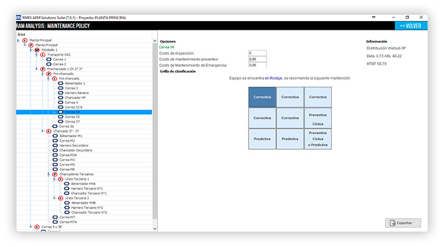445x247 pixels.
Task: Click the equipment icon of Harnero Banana
Action: pos(60,93)
